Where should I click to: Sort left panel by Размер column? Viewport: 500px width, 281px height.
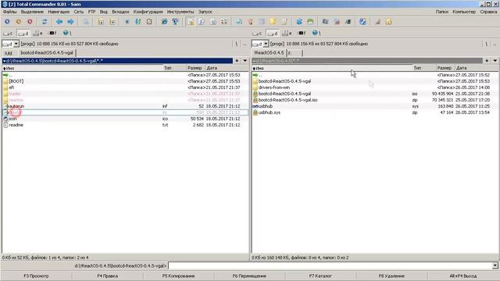coord(195,68)
